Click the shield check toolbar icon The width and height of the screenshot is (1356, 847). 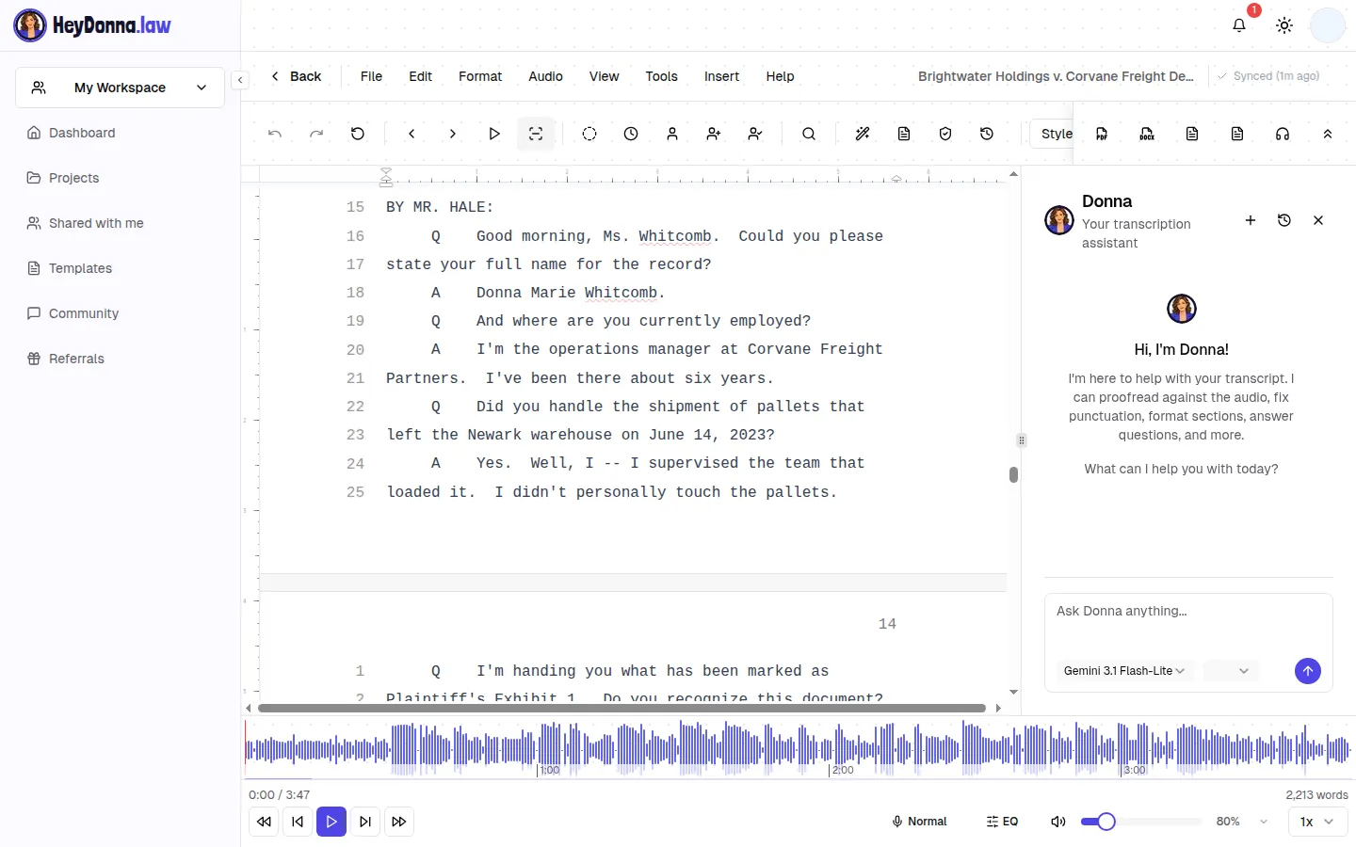point(945,134)
